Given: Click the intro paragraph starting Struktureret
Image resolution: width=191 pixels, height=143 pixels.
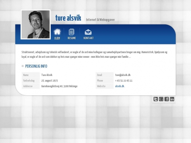Looking at the screenshot, I should pyautogui.click(x=95, y=54).
